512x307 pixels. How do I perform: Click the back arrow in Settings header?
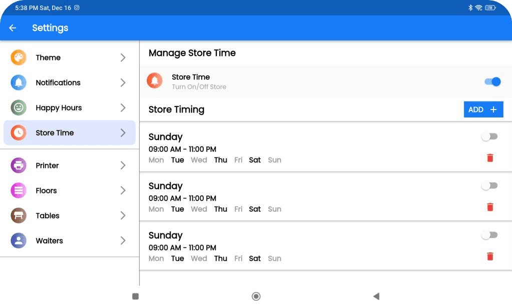[x=13, y=28]
